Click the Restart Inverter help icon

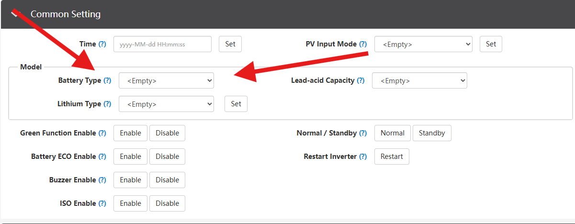[x=363, y=157]
